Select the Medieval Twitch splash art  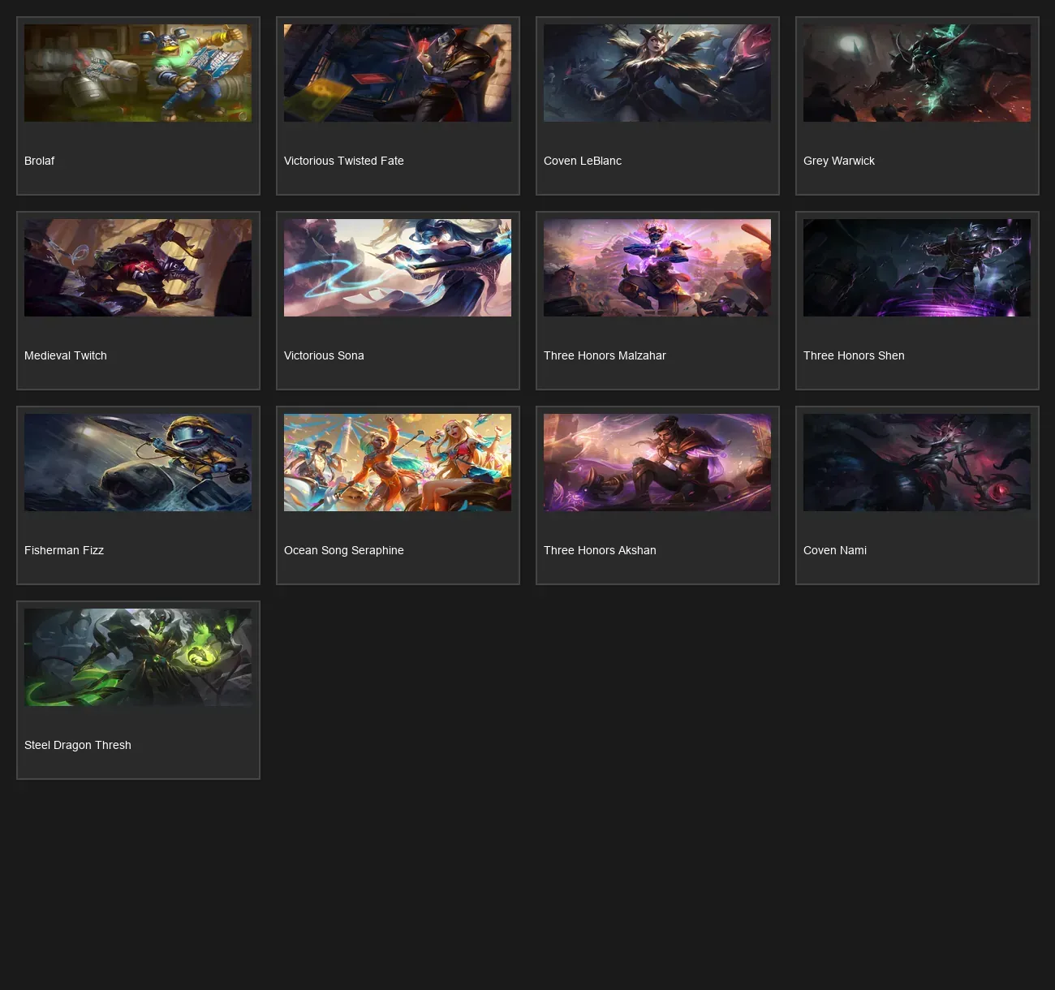tap(138, 268)
